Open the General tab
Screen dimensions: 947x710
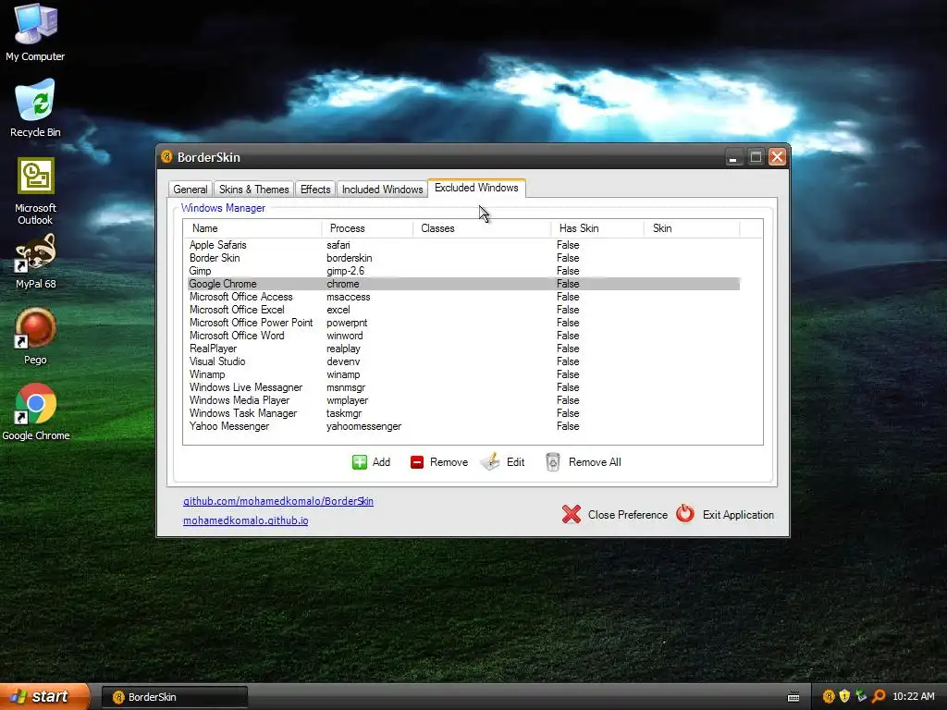(x=191, y=189)
